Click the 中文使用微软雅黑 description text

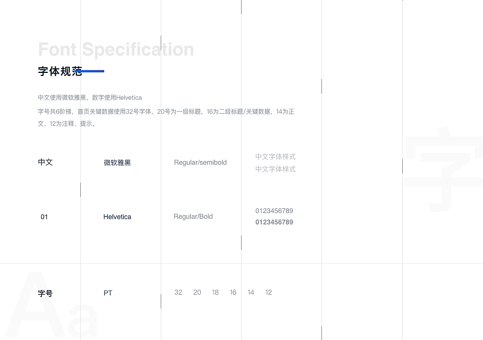(x=89, y=97)
